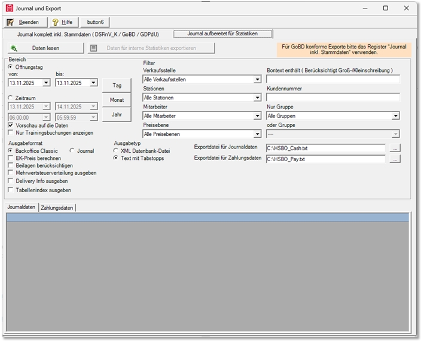Viewport: 421px width, 342px height.
Task: Browse for Zahlungsdaten export file path
Action: pyautogui.click(x=395, y=159)
